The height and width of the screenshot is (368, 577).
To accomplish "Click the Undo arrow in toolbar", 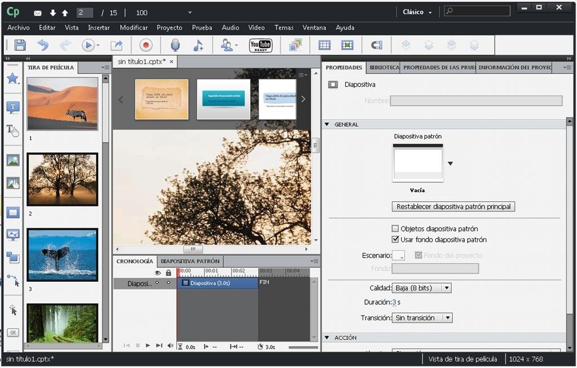I will tap(43, 45).
